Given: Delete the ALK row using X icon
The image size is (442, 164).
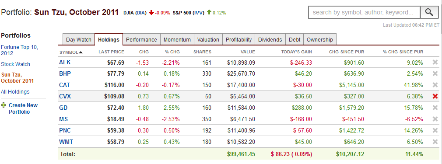Looking at the screenshot, I should pyautogui.click(x=435, y=63).
